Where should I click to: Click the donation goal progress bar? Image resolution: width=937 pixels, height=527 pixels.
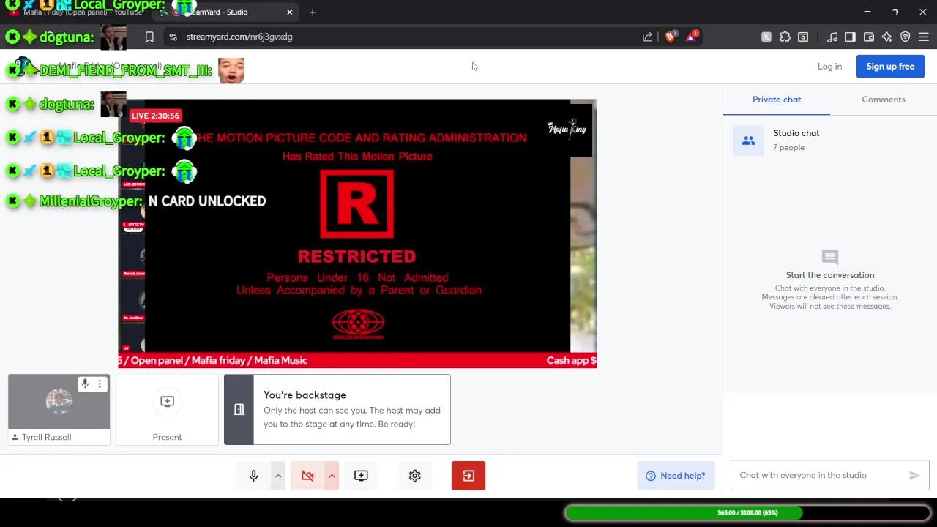coord(747,512)
